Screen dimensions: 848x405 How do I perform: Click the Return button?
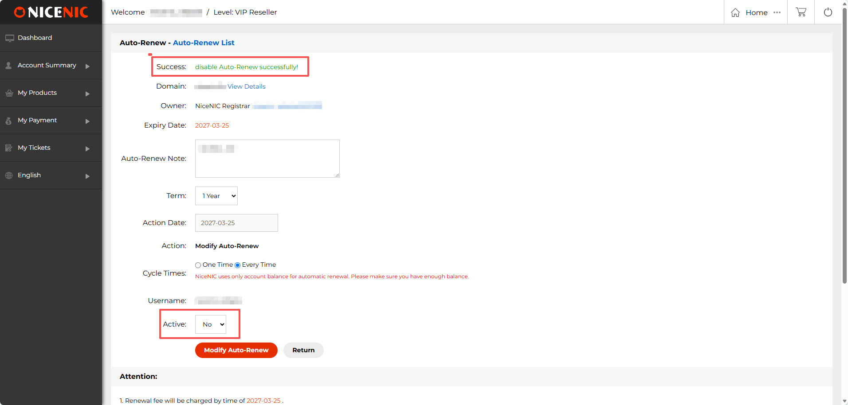(x=303, y=350)
